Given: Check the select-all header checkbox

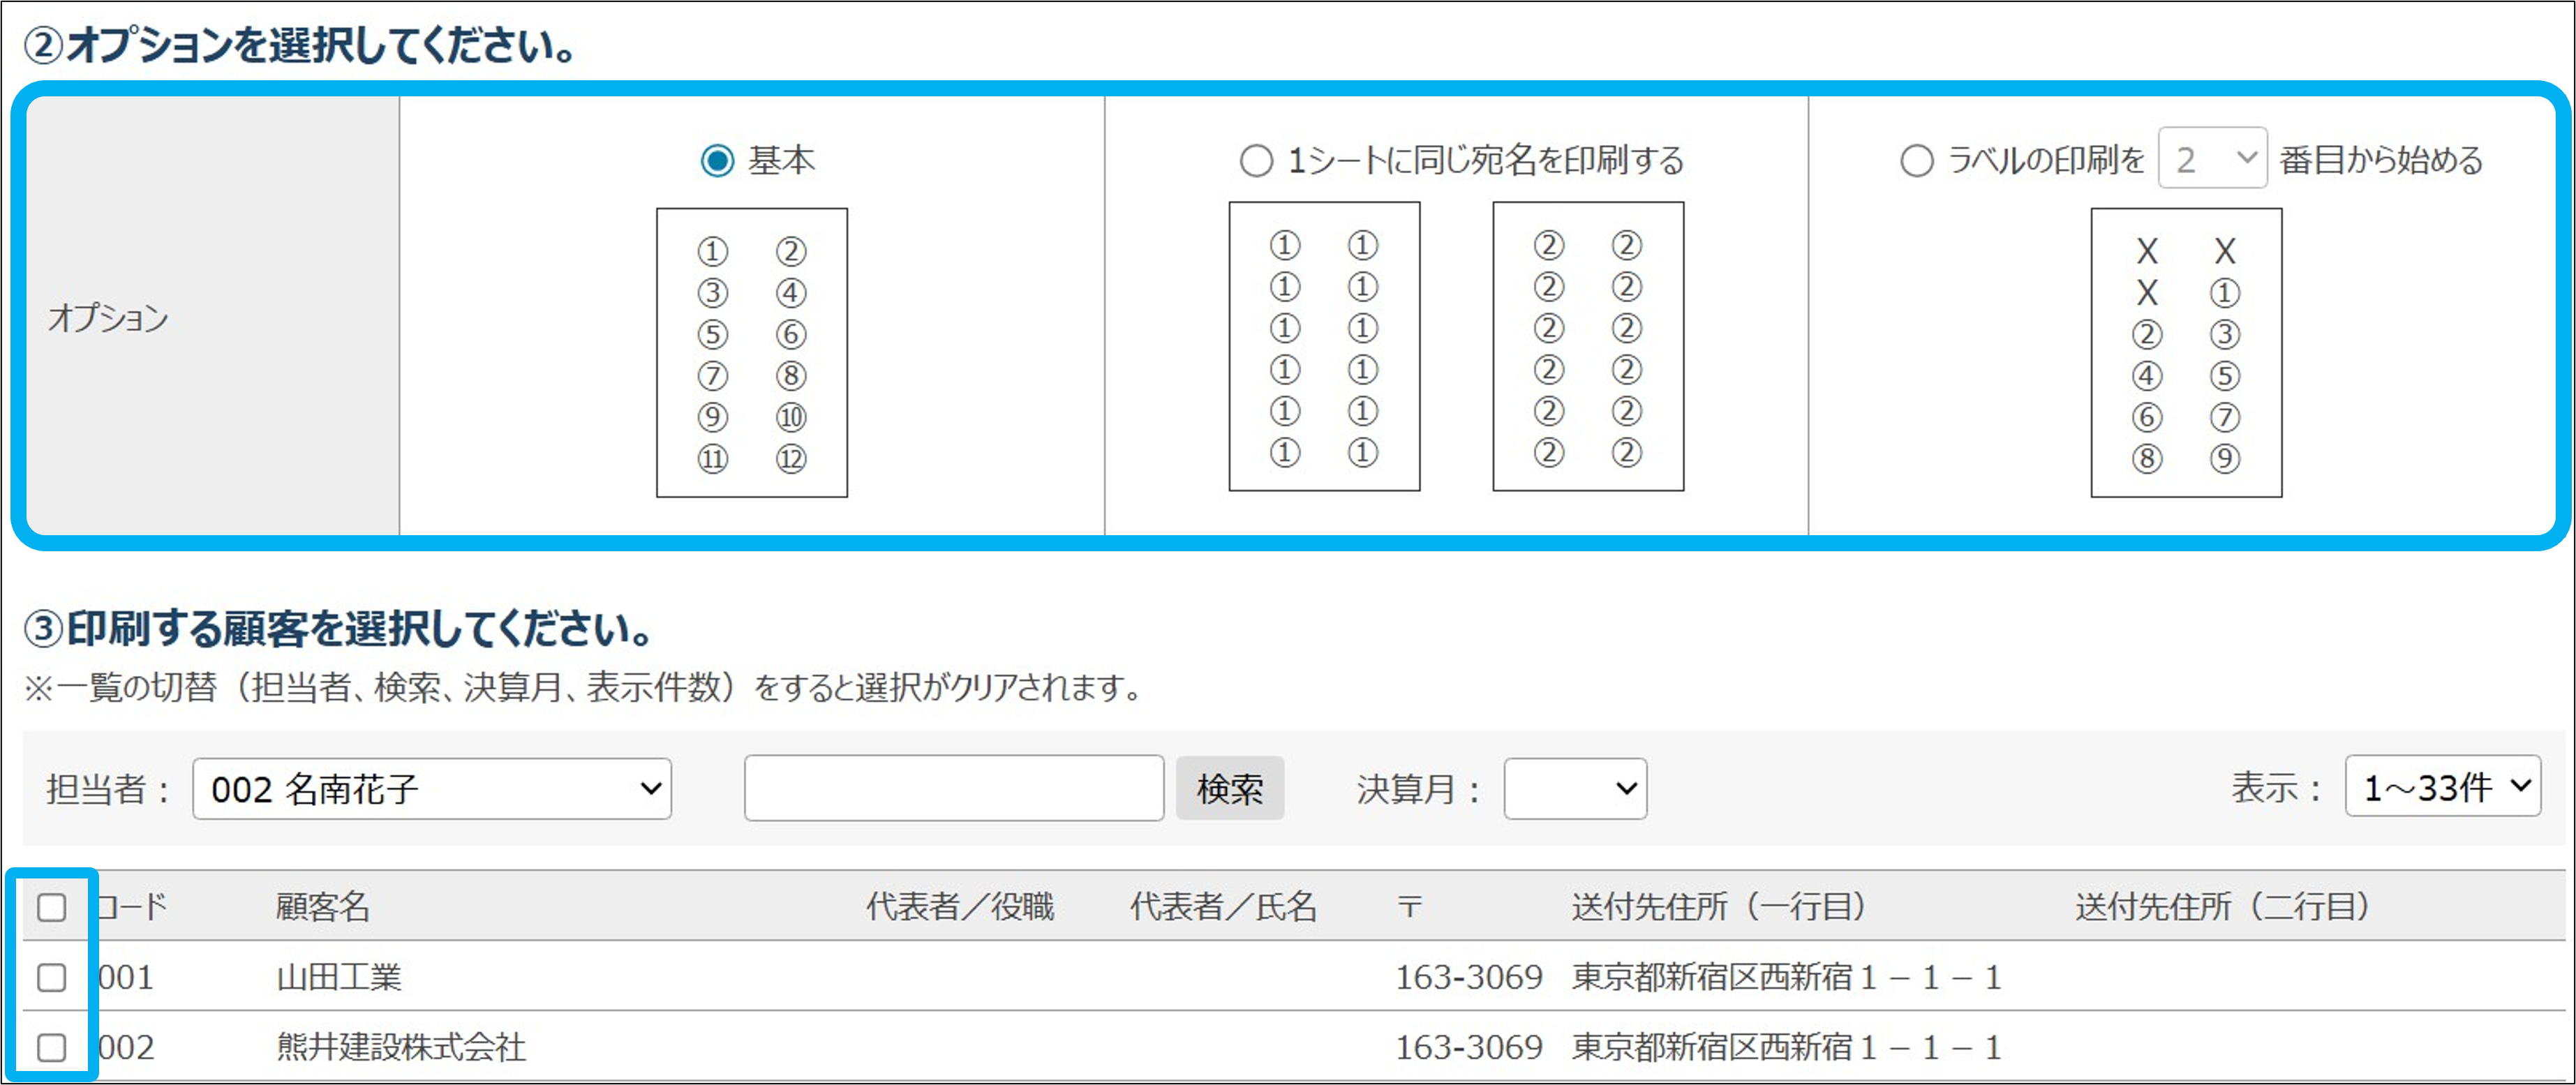Looking at the screenshot, I should point(52,907).
